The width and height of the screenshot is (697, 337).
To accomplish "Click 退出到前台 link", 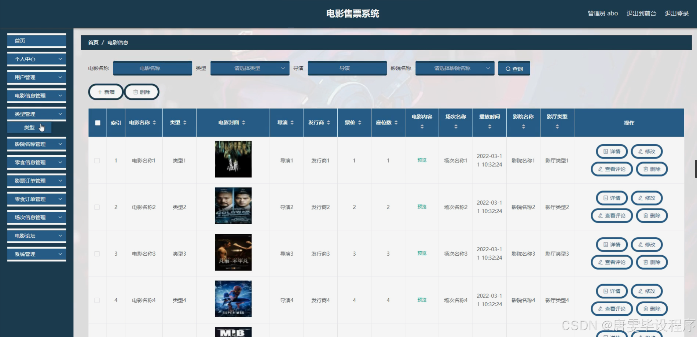I will [641, 14].
